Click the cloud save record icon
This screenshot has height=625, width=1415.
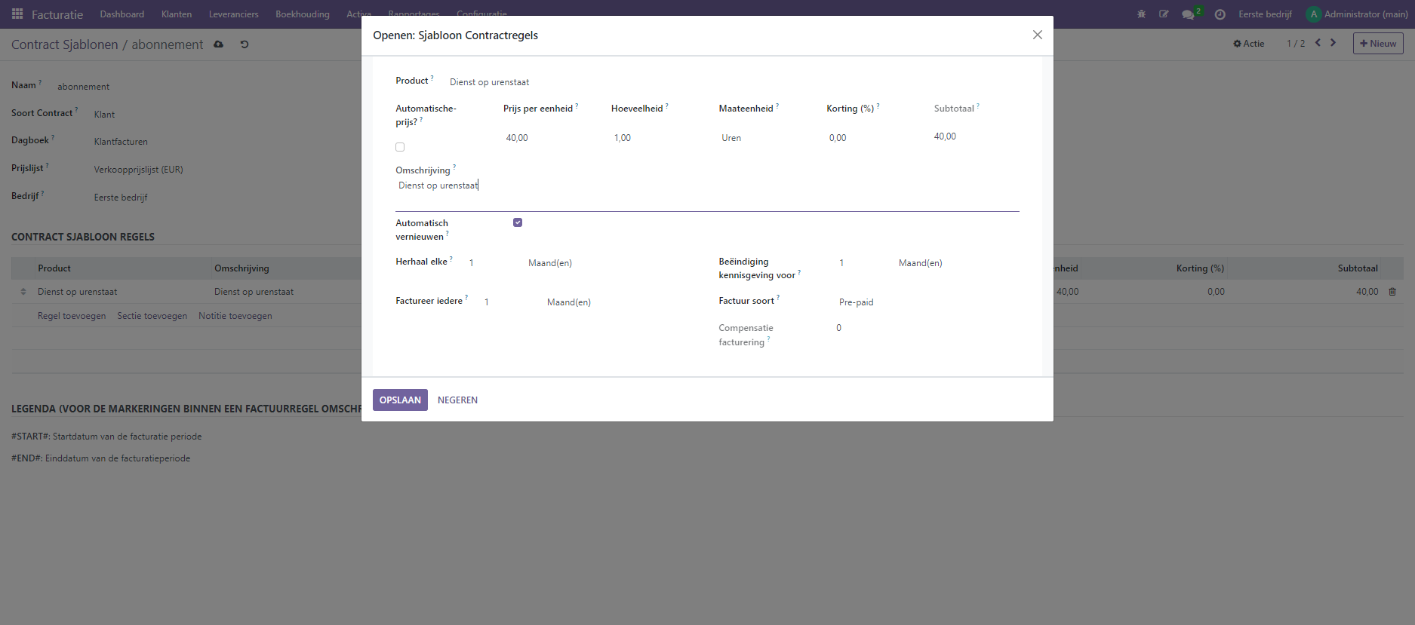pos(219,44)
